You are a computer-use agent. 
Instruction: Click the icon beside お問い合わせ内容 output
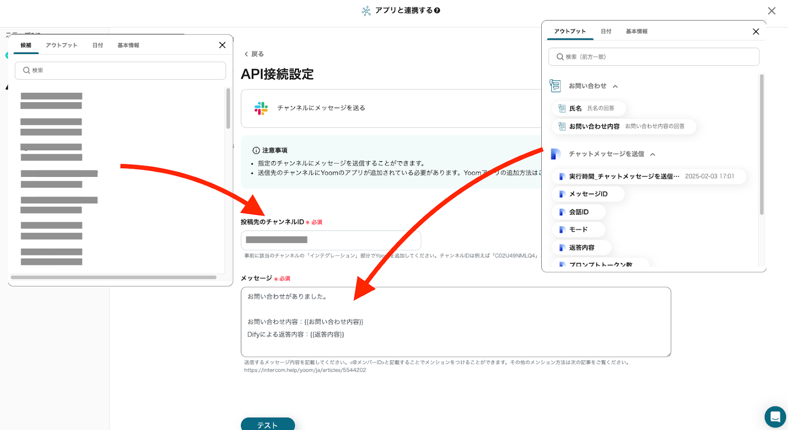[x=562, y=126]
